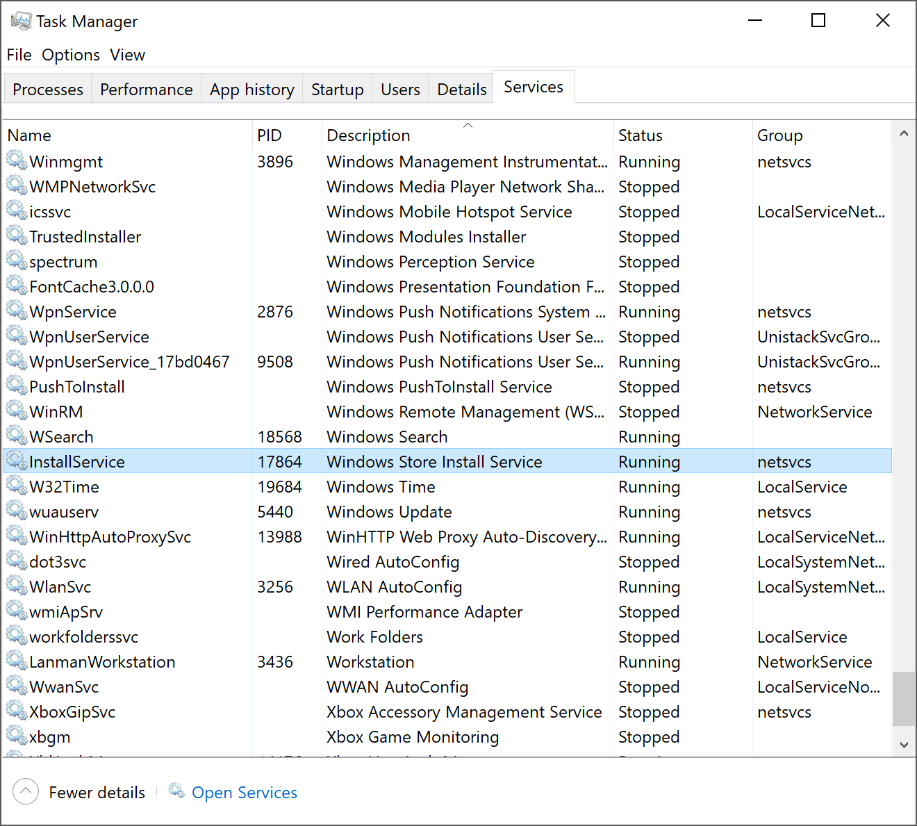Click the WMI Performance Adapter description

tap(424, 612)
